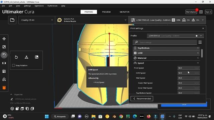The width and height of the screenshot is (214, 120).
Task: Open File Explorer from the taskbar
Action: click(94, 116)
